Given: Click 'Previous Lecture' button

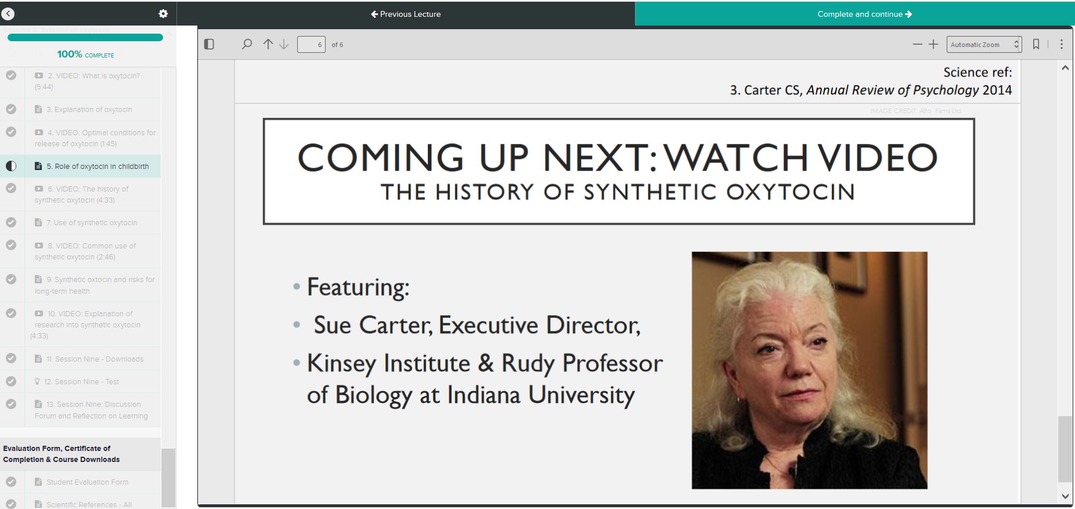Looking at the screenshot, I should pos(406,14).
